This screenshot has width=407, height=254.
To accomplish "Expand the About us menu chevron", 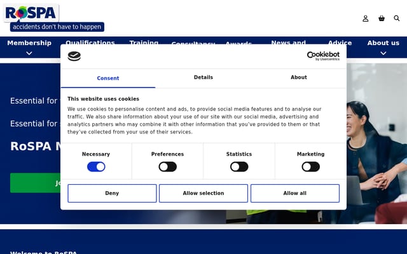I will (x=383, y=53).
